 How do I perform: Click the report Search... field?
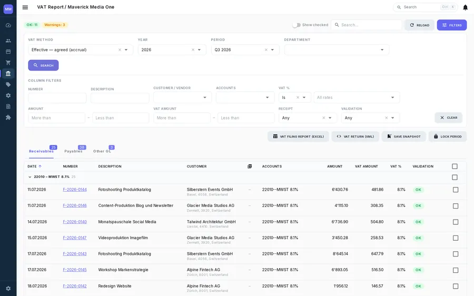click(x=367, y=25)
